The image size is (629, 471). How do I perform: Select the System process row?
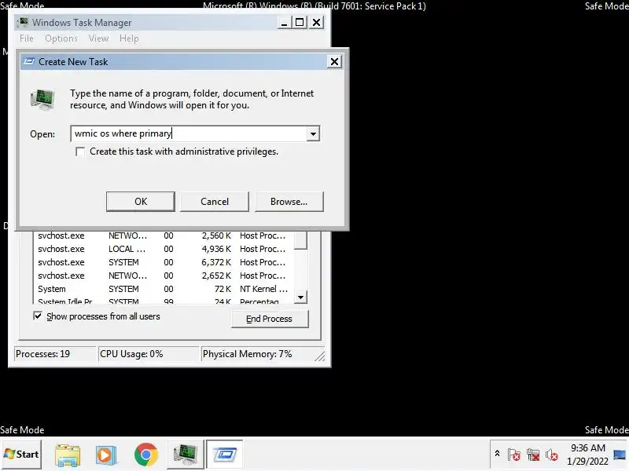tap(163, 289)
